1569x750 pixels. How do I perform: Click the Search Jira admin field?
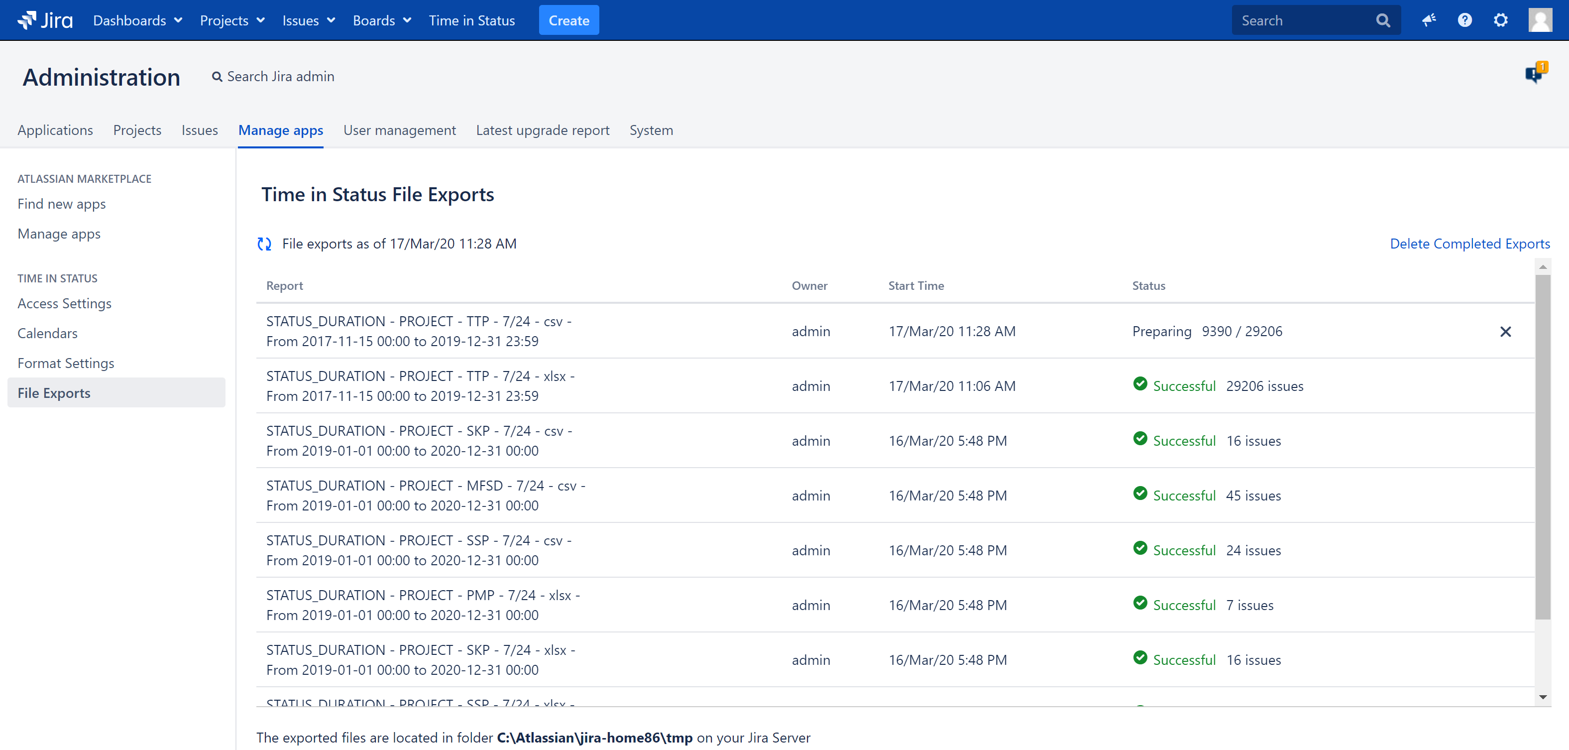(280, 77)
